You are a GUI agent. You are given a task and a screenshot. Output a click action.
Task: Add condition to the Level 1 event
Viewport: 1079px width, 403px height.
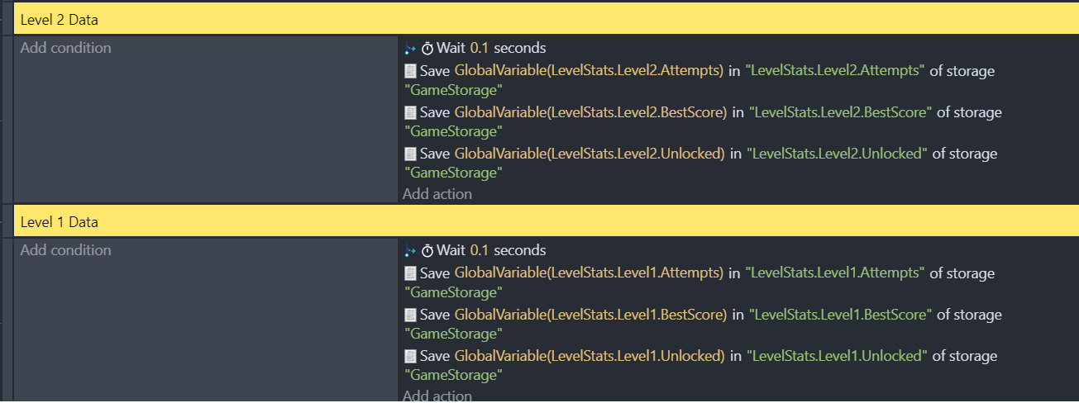pyautogui.click(x=65, y=250)
